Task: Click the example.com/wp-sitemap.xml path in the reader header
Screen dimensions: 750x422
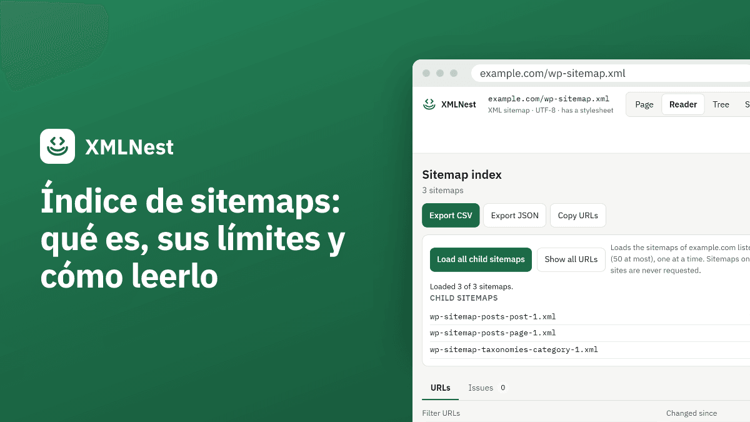Action: click(549, 99)
